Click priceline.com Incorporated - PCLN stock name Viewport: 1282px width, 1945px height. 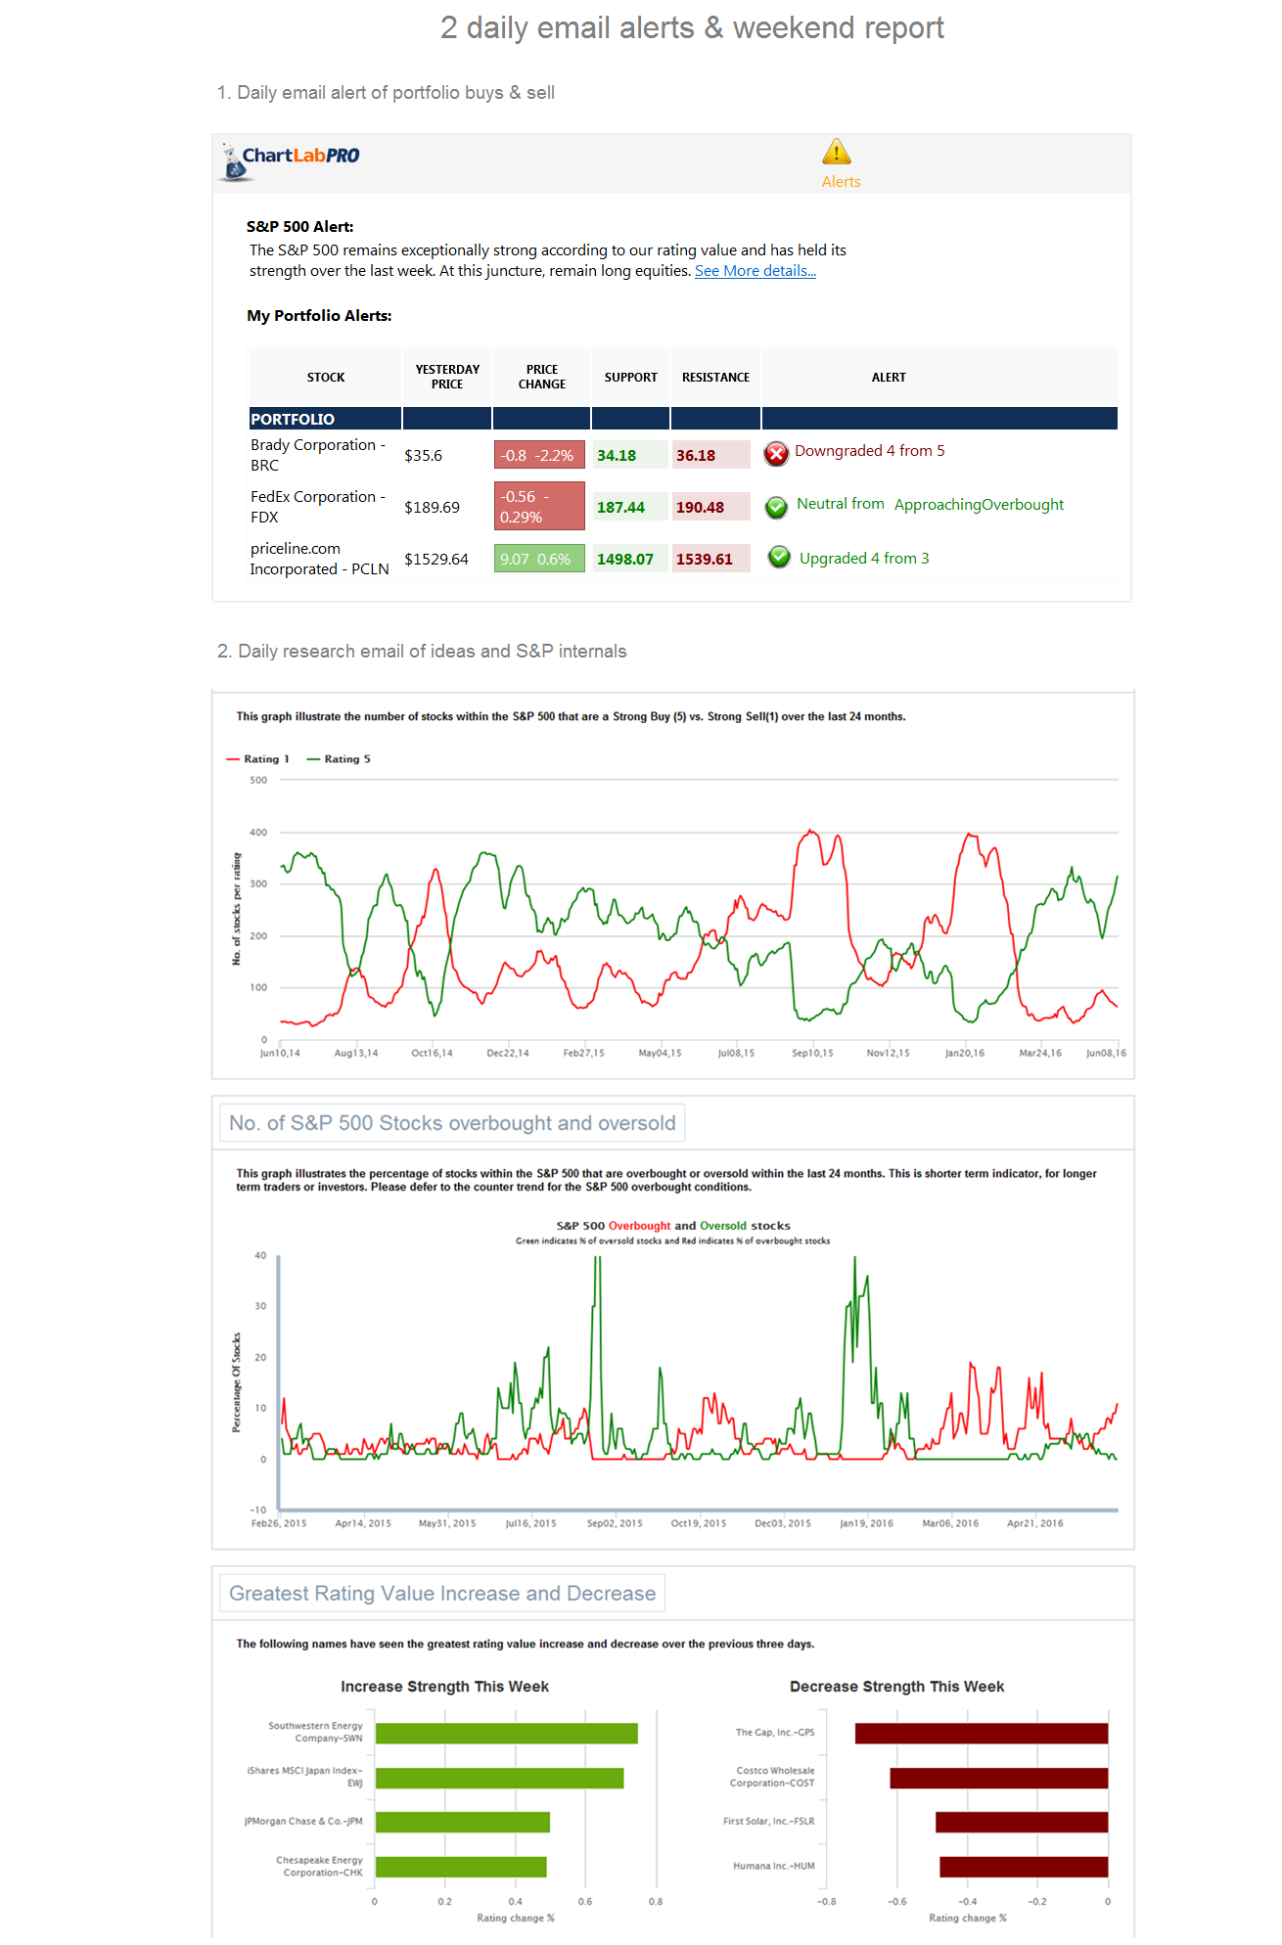click(319, 559)
